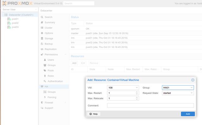Image resolution: width=202 pixels, height=125 pixels.
Task: Expand the Firewall submenu arrow
Action: (65, 103)
